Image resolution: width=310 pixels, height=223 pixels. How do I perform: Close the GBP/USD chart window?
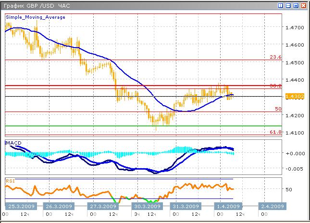(x=304, y=6)
